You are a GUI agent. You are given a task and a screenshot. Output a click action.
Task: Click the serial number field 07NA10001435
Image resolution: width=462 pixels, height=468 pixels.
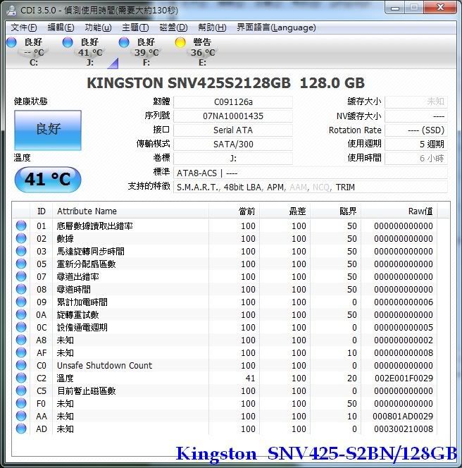tap(233, 116)
